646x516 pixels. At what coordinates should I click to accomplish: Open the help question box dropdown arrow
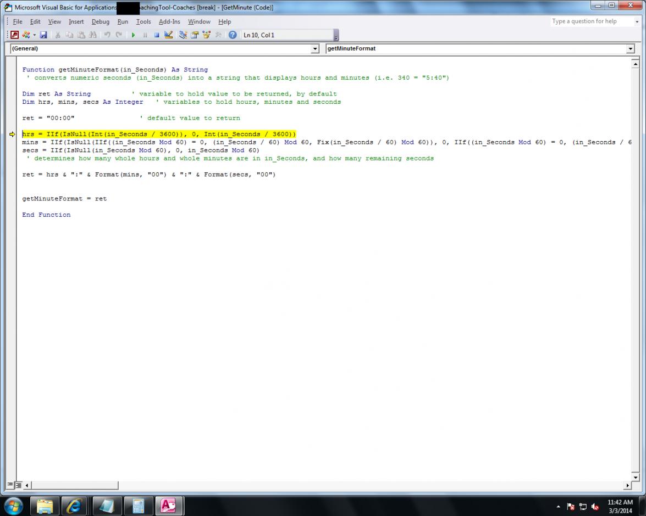pyautogui.click(x=637, y=21)
